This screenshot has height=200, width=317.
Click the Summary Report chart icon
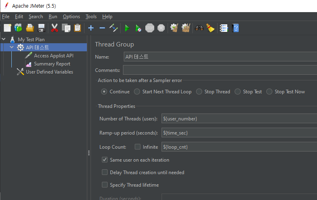tap(29, 64)
